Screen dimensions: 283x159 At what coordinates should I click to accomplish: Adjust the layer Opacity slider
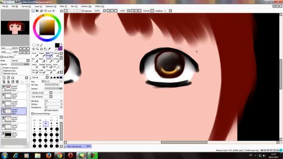[x=20, y=64]
